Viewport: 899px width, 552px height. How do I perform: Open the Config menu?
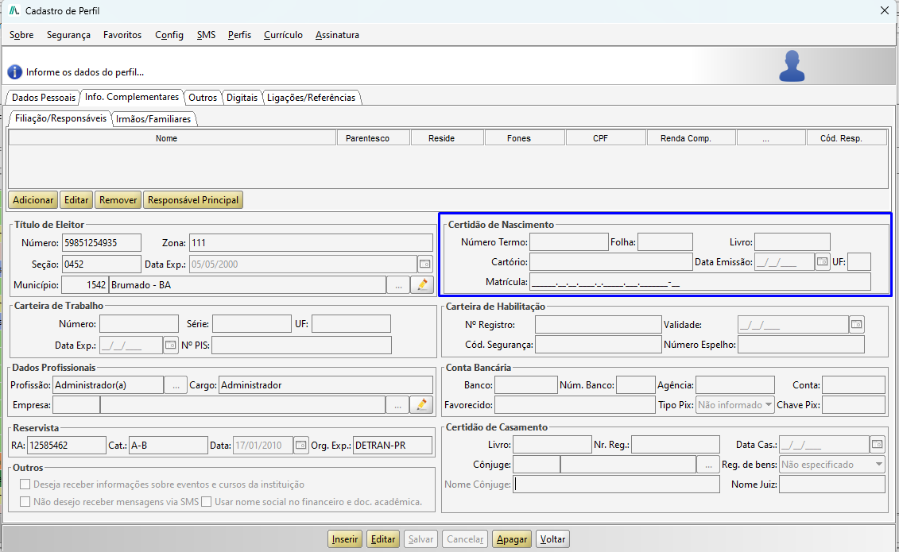pyautogui.click(x=169, y=35)
